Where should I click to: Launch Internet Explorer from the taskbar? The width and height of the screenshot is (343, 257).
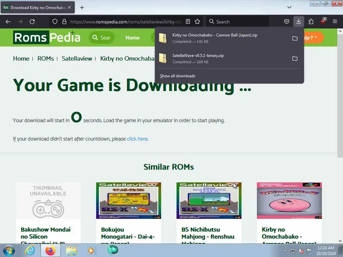(30, 250)
